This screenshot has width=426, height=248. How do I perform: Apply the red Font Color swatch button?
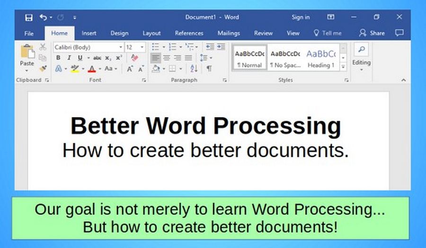click(x=92, y=68)
